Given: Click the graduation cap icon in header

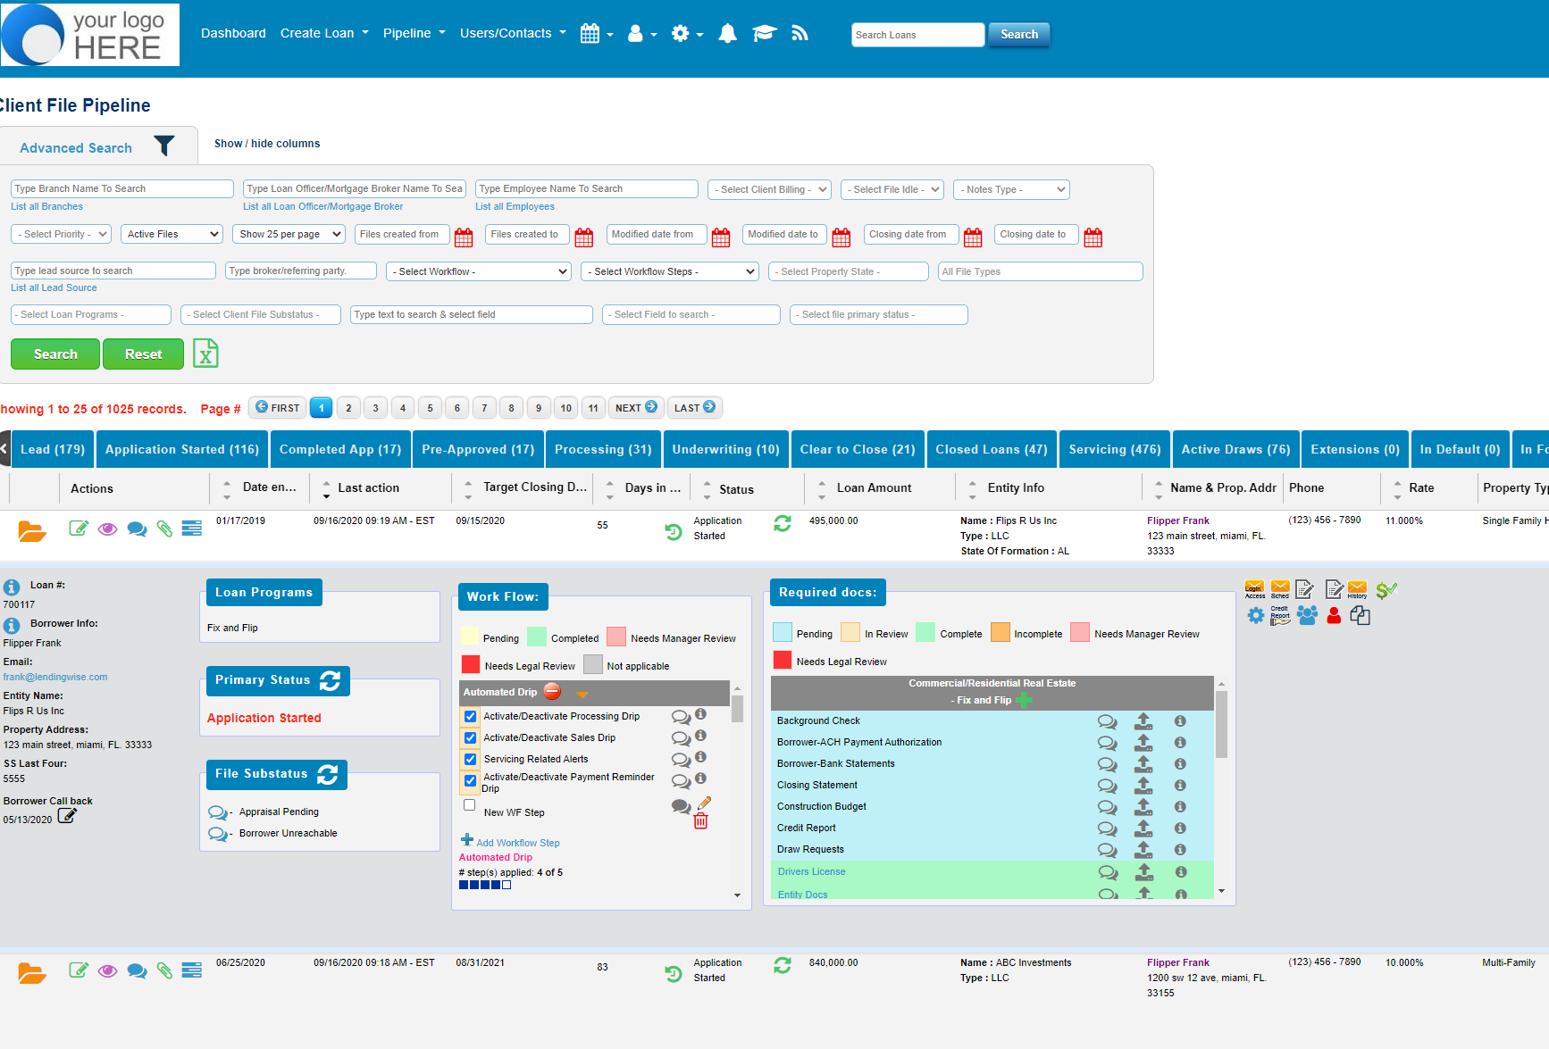Looking at the screenshot, I should coord(765,34).
